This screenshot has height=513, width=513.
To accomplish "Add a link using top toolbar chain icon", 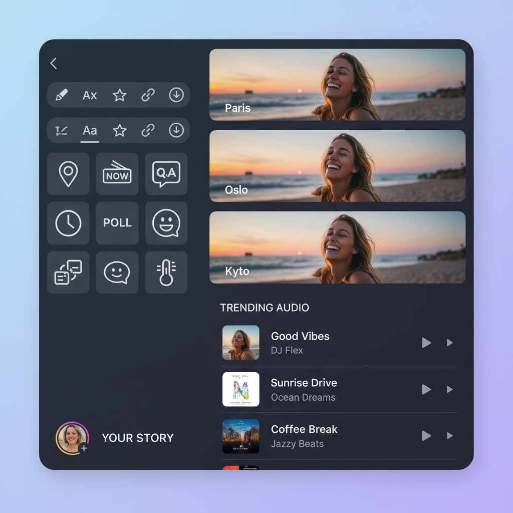I will pyautogui.click(x=148, y=95).
